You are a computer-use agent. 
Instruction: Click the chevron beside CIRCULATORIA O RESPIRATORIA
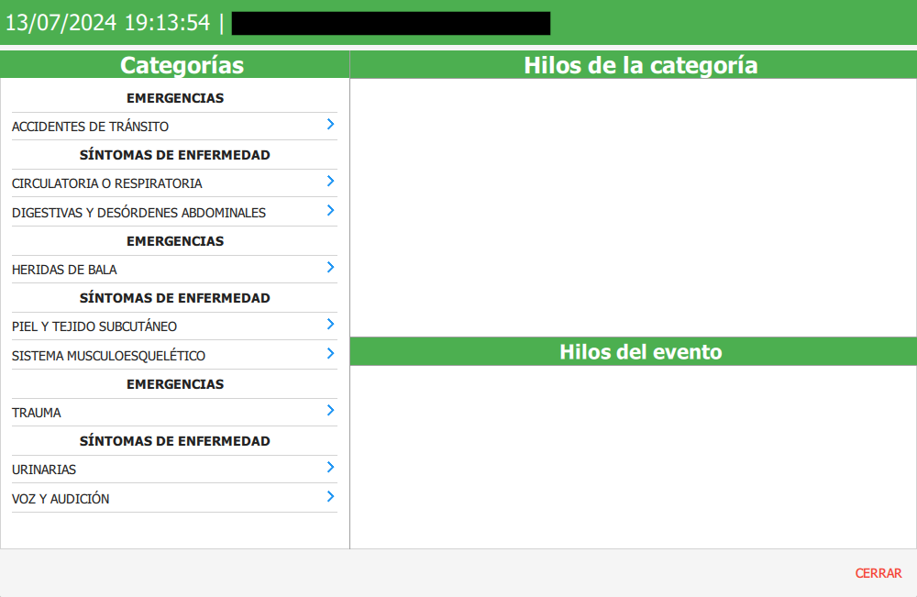(329, 182)
